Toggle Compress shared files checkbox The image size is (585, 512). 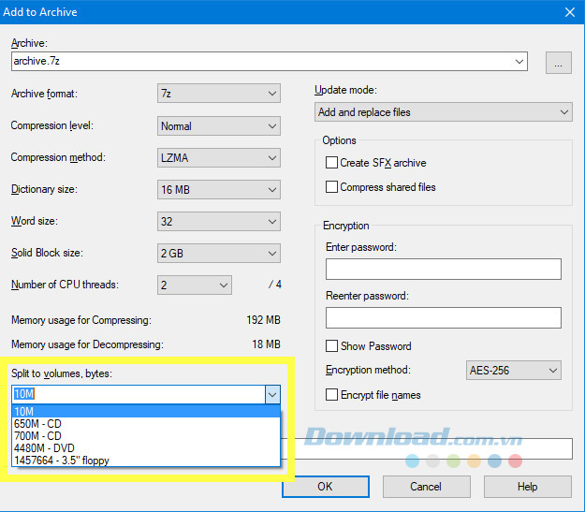pyautogui.click(x=331, y=187)
